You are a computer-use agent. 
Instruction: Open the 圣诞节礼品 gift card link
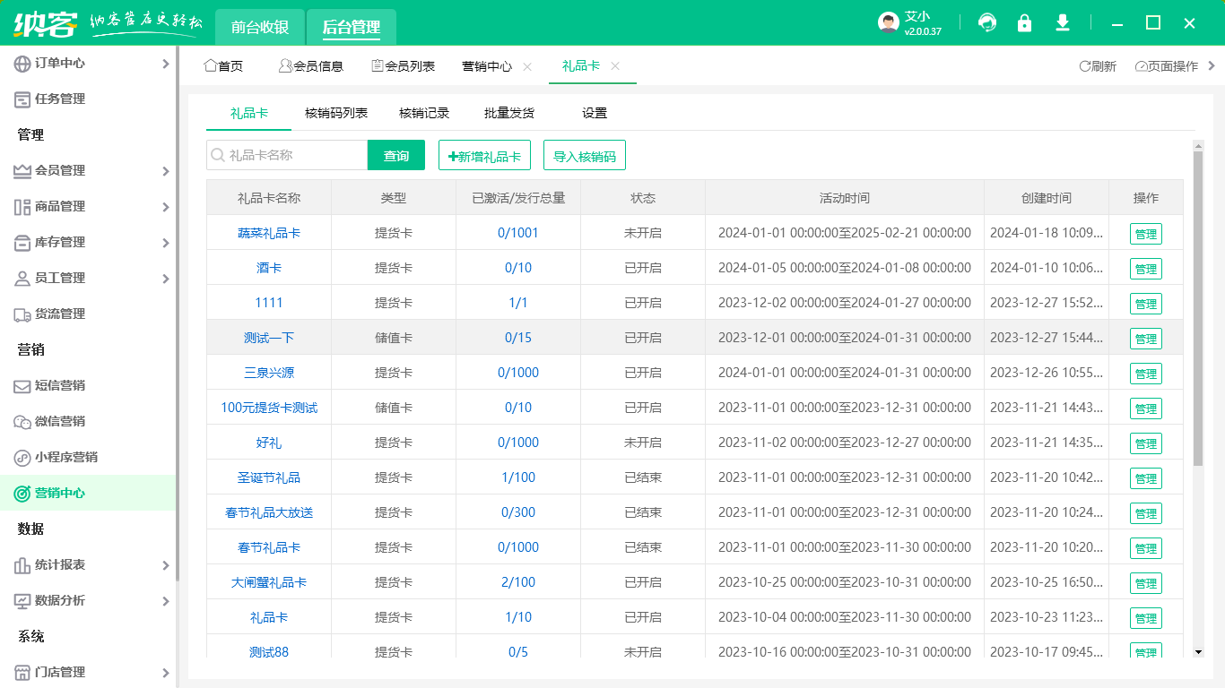[x=269, y=477]
